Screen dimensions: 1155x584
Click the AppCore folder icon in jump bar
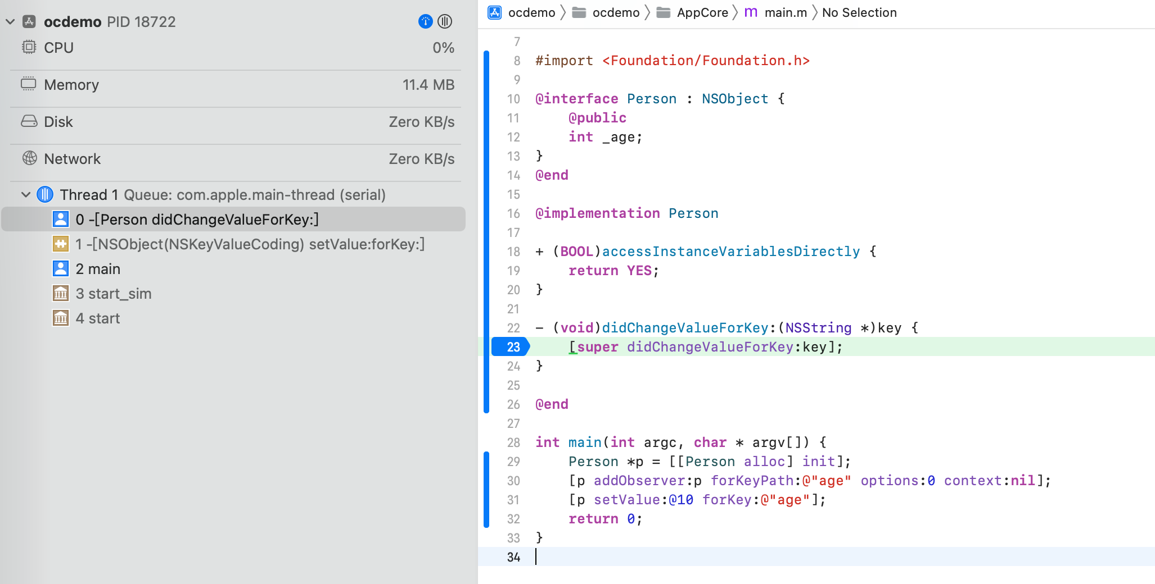[x=664, y=12]
